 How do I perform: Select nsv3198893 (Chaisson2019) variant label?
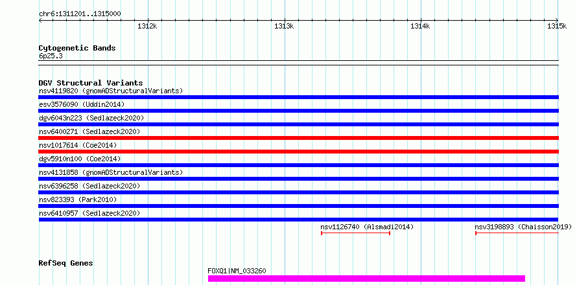[x=523, y=227]
